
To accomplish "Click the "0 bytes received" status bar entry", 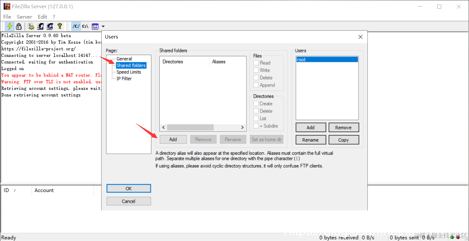I will (339, 237).
